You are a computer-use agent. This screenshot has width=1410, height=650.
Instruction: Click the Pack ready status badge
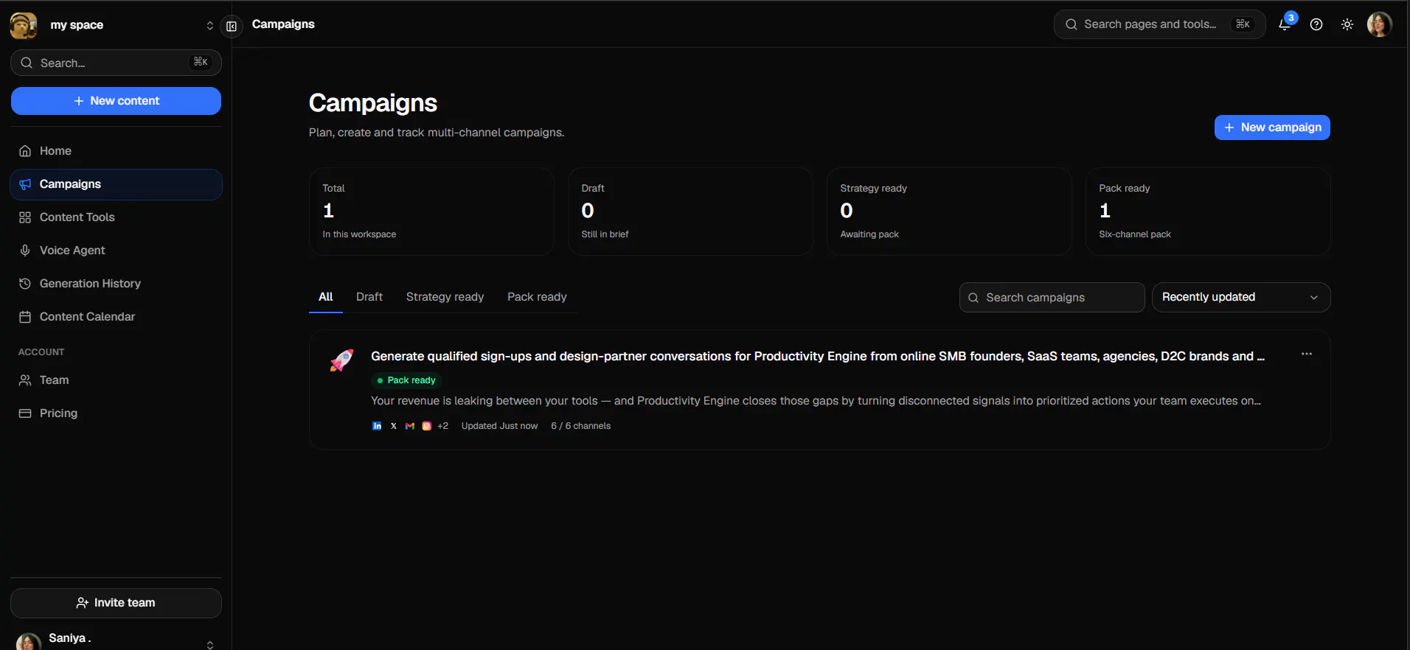pos(406,380)
